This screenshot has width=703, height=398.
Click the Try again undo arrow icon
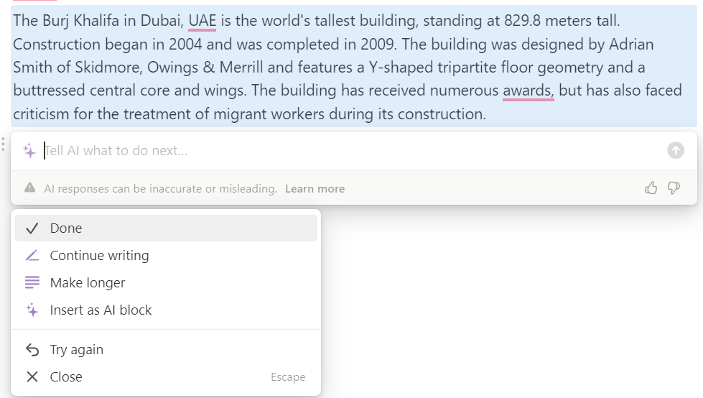[x=32, y=350]
